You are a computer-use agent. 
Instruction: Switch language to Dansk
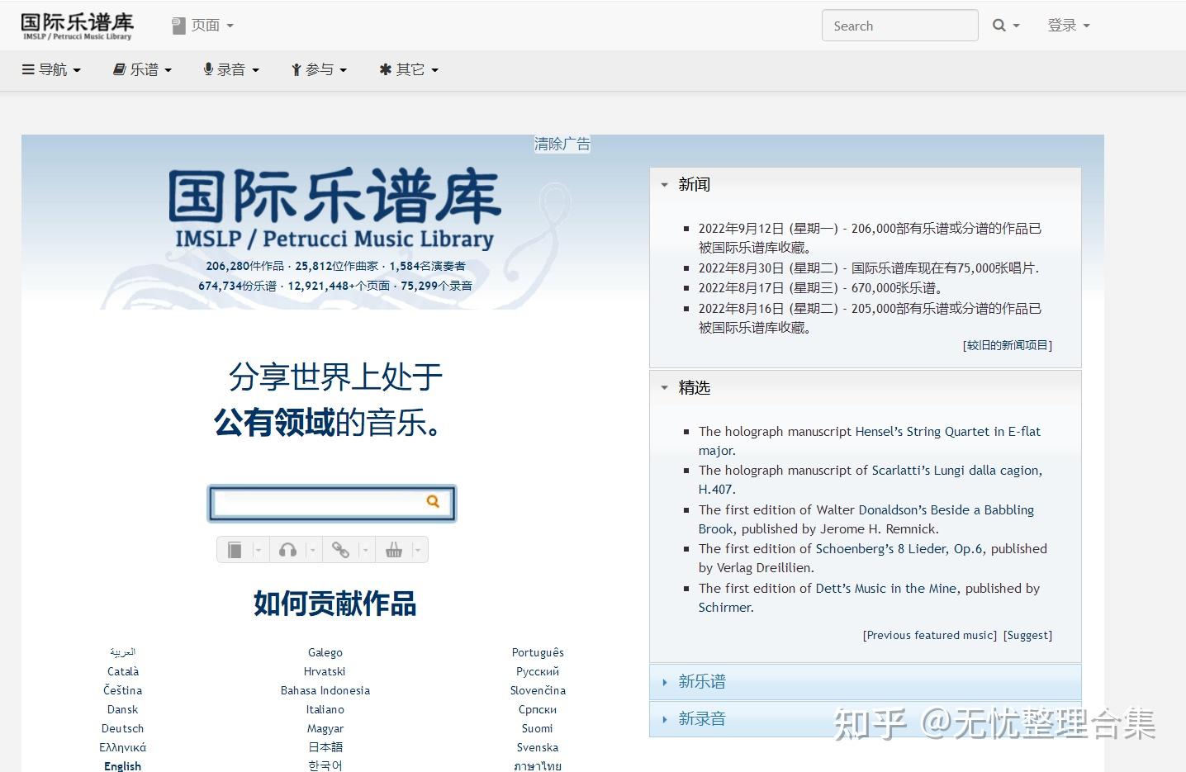pyautogui.click(x=122, y=709)
